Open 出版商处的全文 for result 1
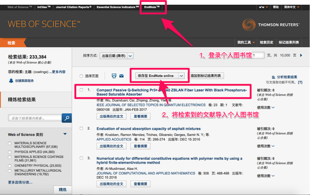This screenshot has height=195, width=310. pos(111,117)
